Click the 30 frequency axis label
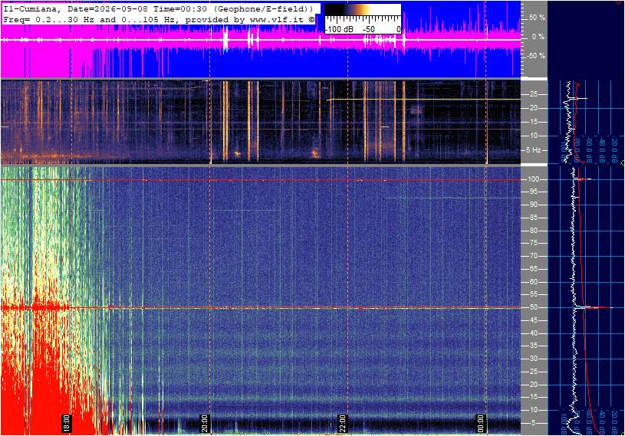Image resolution: width=625 pixels, height=436 pixels. click(x=533, y=359)
